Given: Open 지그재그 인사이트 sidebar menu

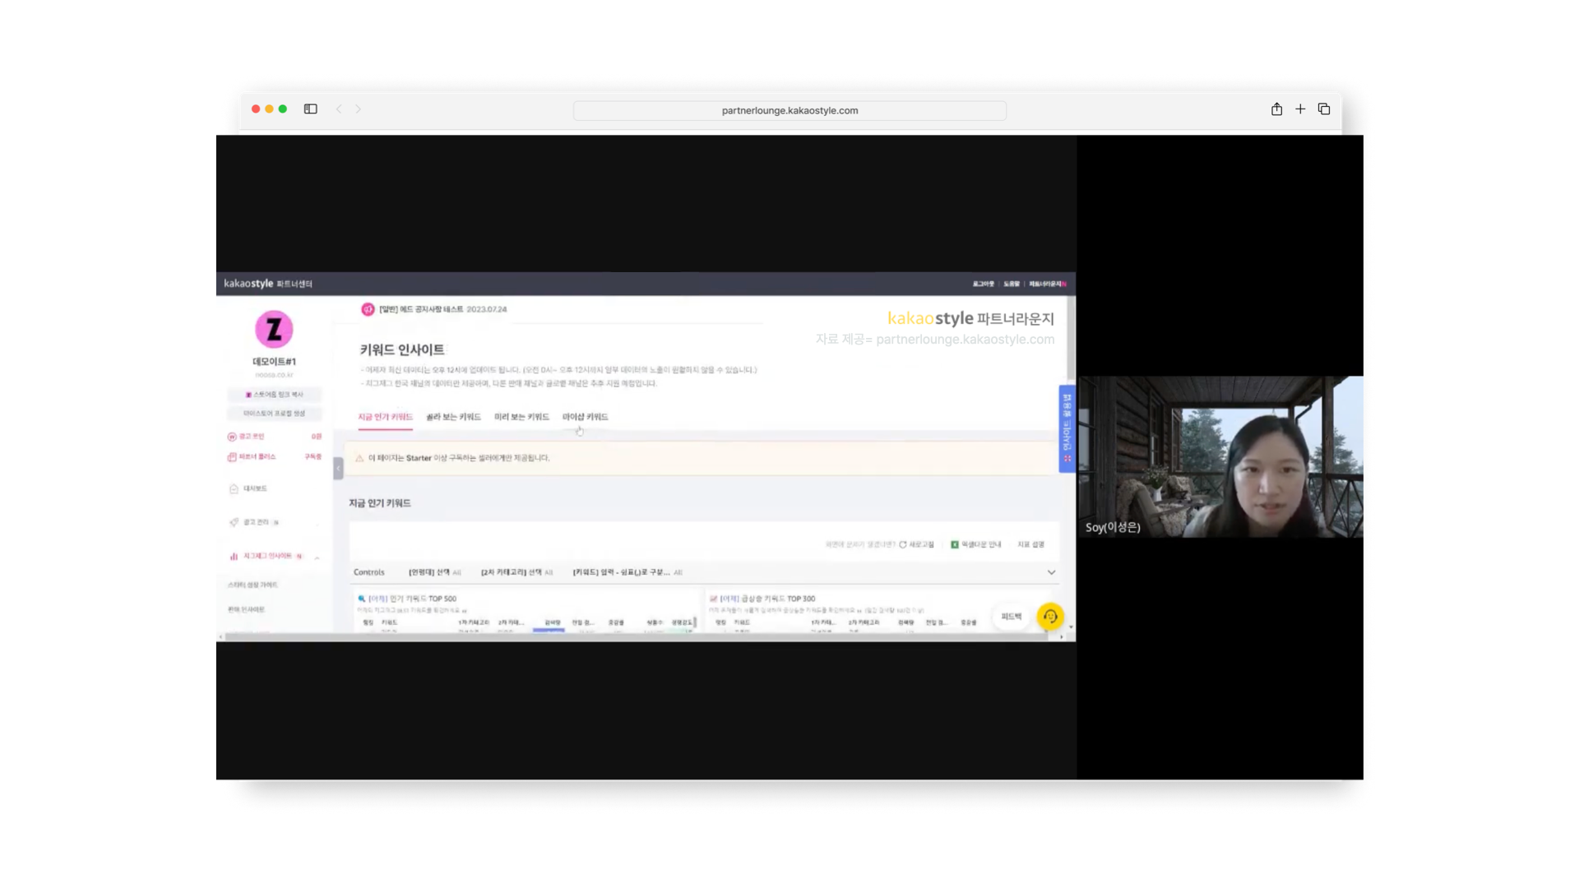Looking at the screenshot, I should [266, 556].
